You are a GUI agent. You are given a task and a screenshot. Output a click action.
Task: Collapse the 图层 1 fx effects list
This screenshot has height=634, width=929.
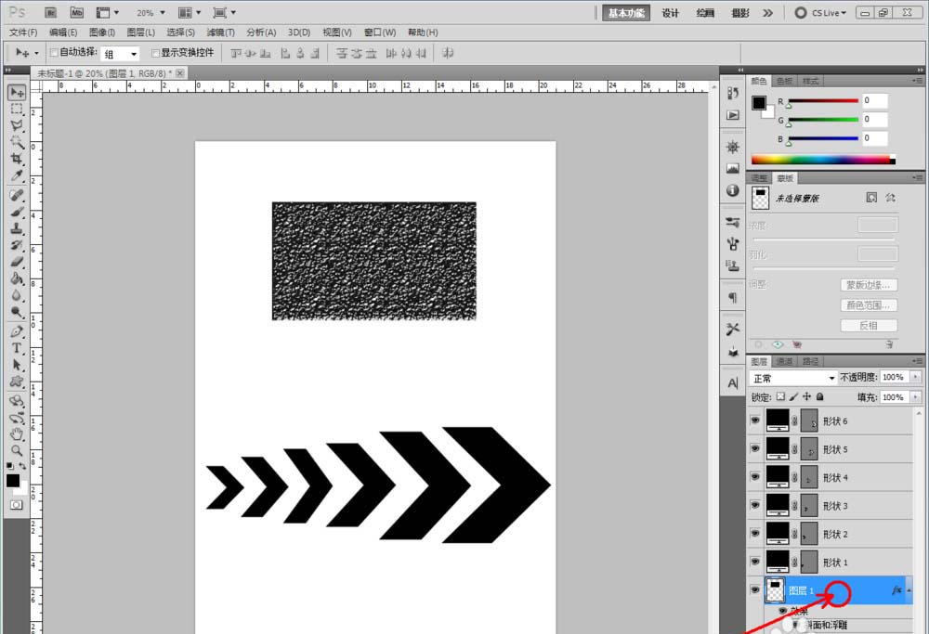909,590
